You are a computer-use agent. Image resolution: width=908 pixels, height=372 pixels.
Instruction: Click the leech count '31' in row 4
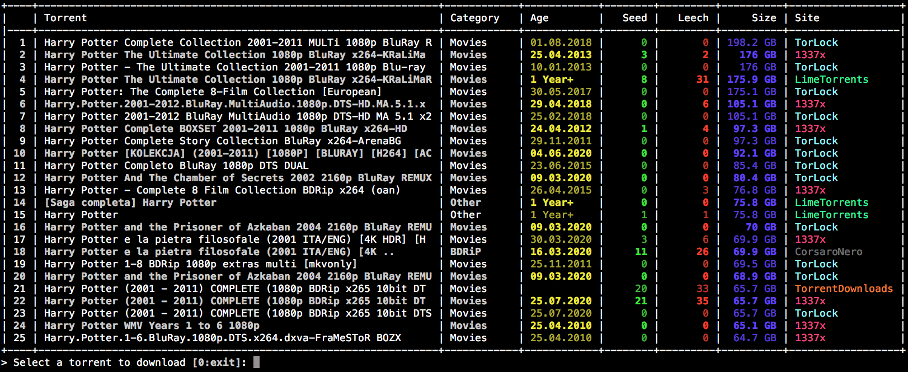[703, 79]
